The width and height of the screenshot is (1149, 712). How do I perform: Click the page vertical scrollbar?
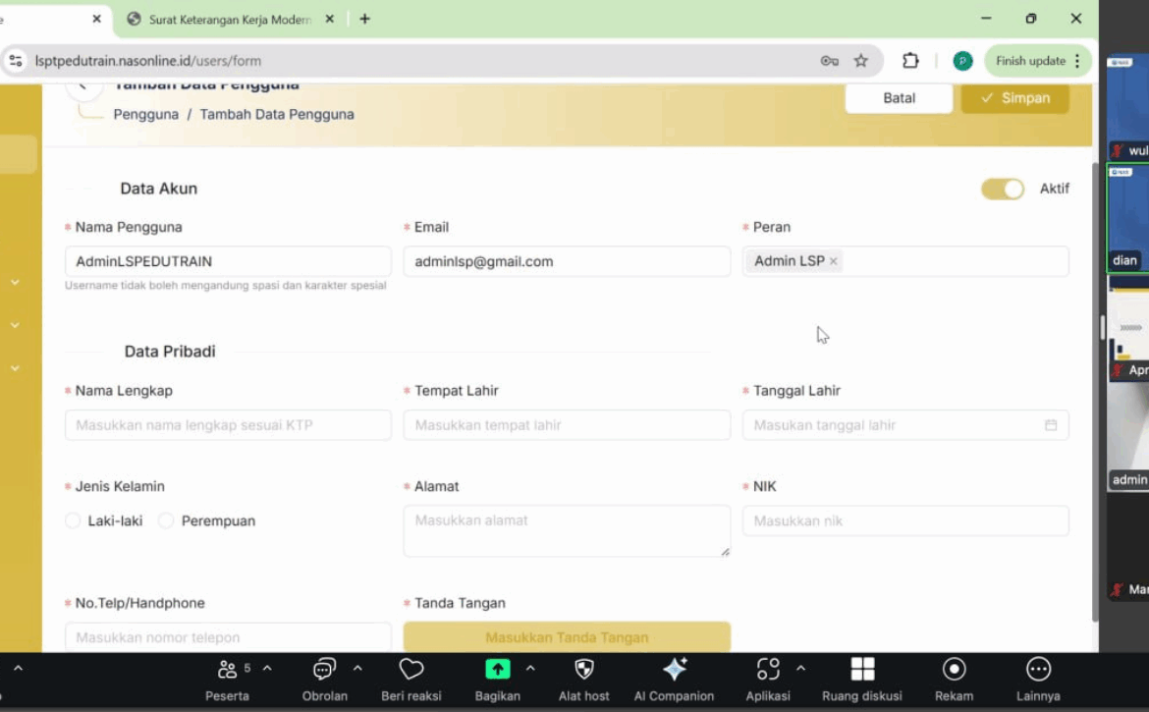coord(1095,393)
